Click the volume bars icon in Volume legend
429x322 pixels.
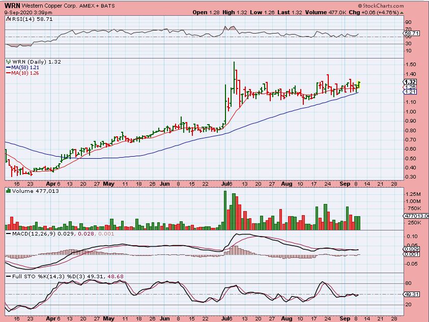[x=9, y=191]
